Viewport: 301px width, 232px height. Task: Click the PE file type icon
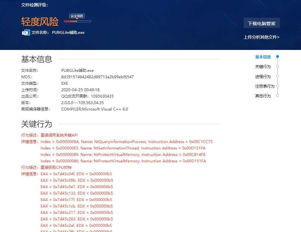26,33
